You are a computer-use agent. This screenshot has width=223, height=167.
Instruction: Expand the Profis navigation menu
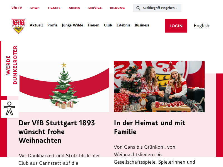click(52, 25)
